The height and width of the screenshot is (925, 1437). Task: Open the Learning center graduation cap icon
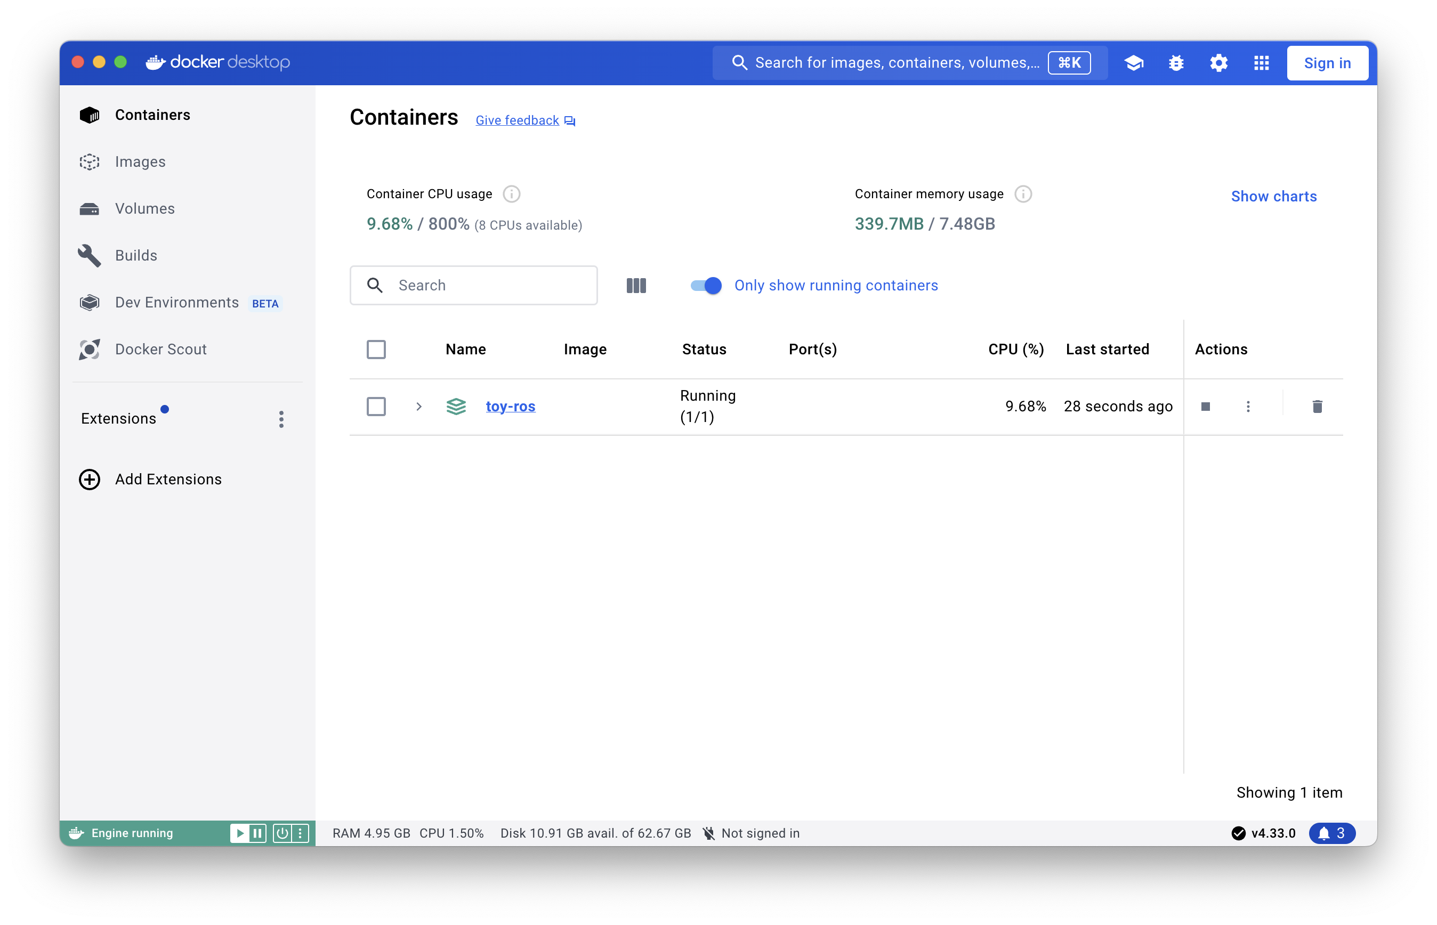click(x=1134, y=62)
